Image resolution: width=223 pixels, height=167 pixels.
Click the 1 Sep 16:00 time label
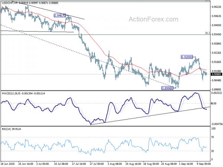point(186,164)
